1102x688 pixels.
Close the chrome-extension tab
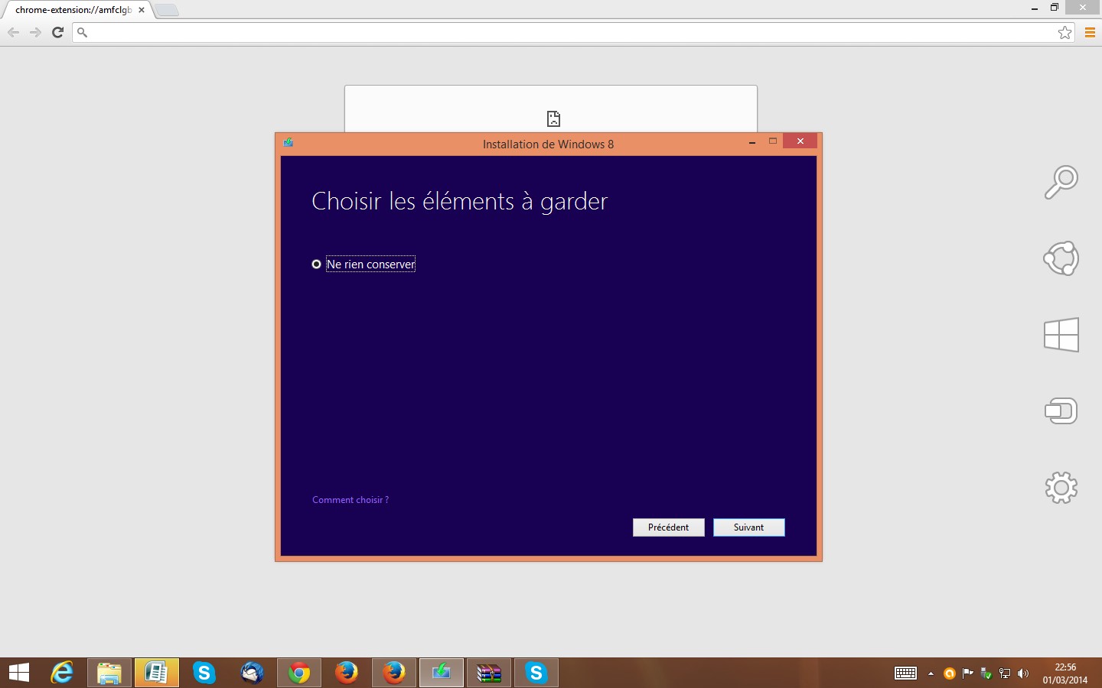[x=142, y=10]
